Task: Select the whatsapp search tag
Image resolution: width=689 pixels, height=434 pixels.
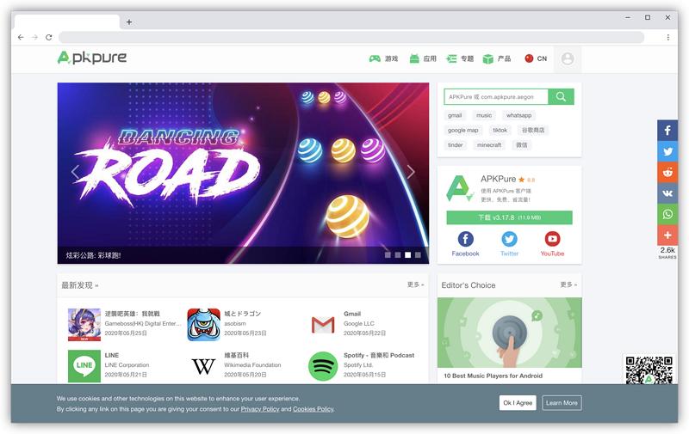Action: 518,115
